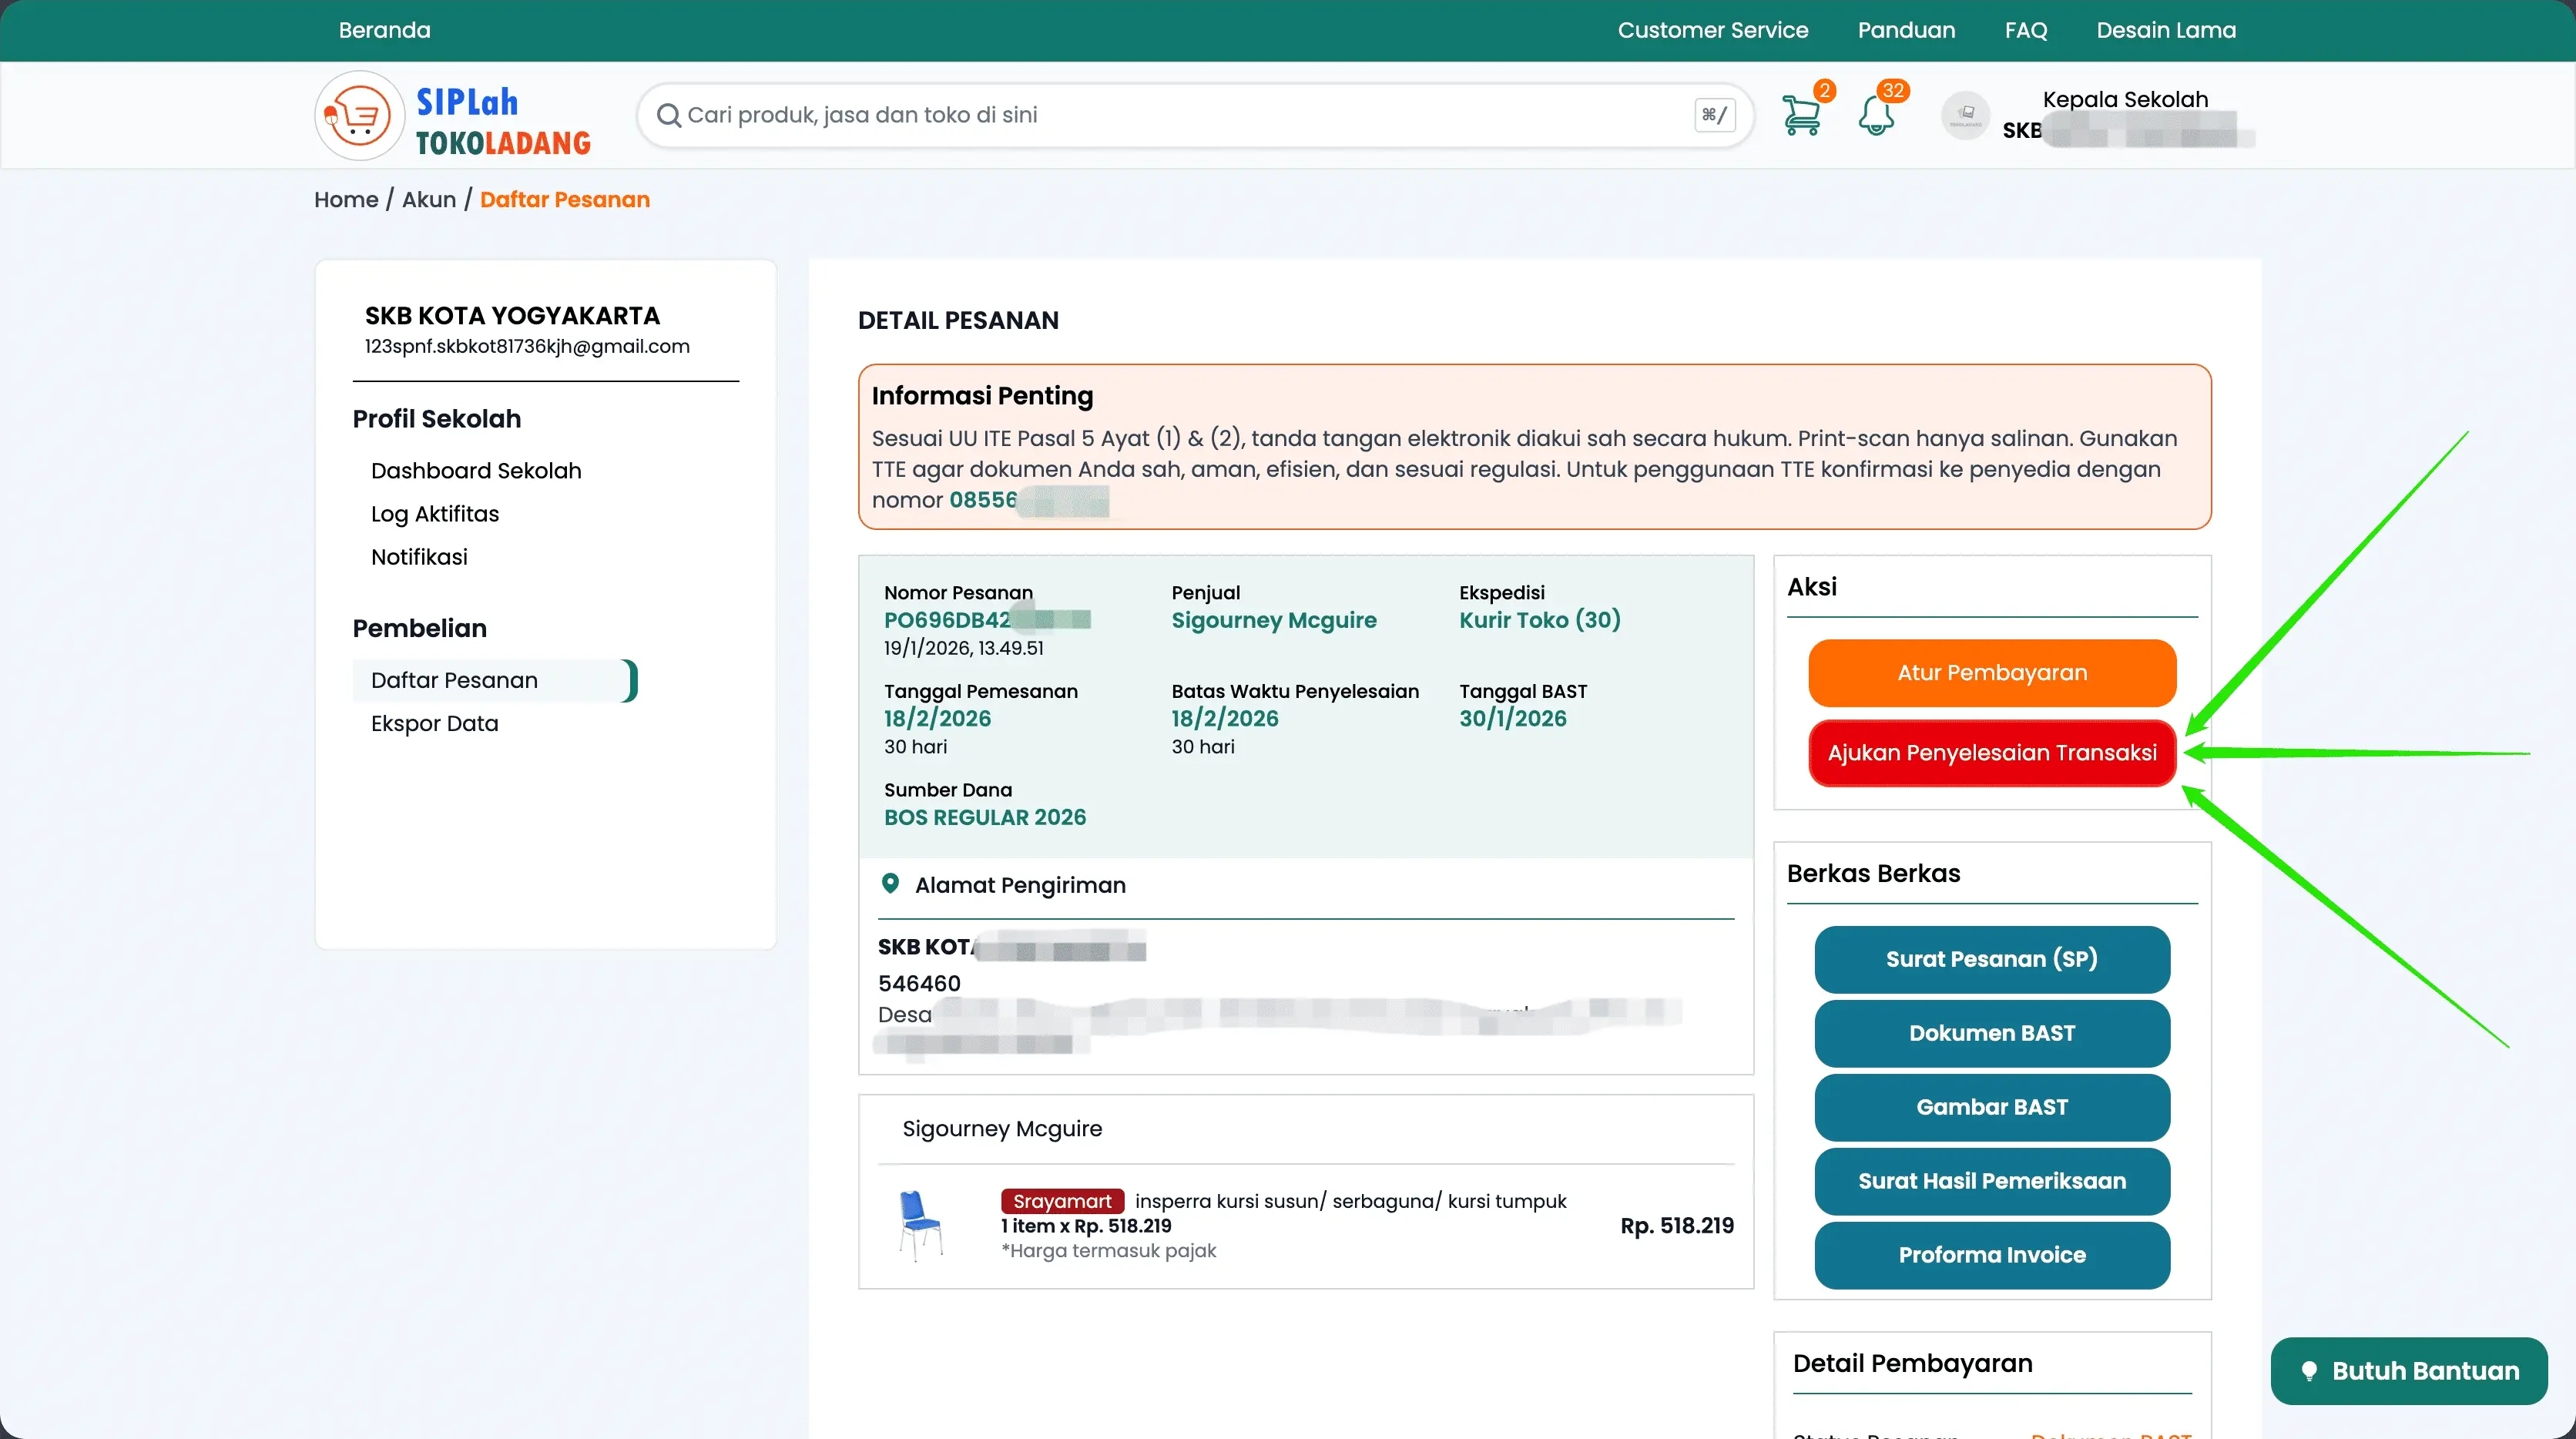Open FAQ in top bar
The width and height of the screenshot is (2576, 1439).
[2026, 30]
